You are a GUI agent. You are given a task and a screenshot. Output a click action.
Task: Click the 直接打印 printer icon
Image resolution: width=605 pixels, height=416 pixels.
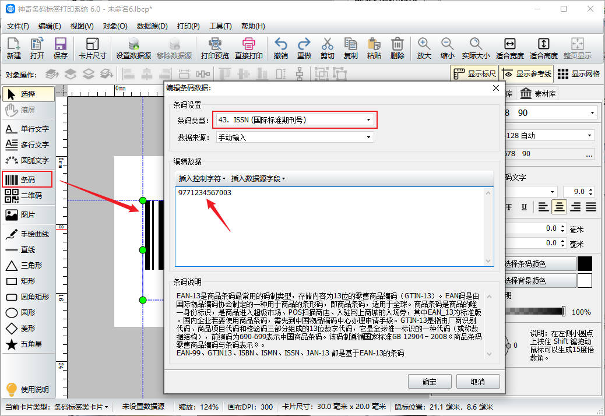248,48
